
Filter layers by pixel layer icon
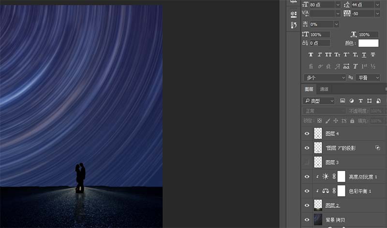(x=342, y=101)
